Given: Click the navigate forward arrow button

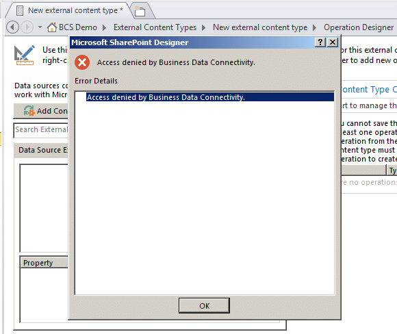Looking at the screenshot, I should [27, 27].
